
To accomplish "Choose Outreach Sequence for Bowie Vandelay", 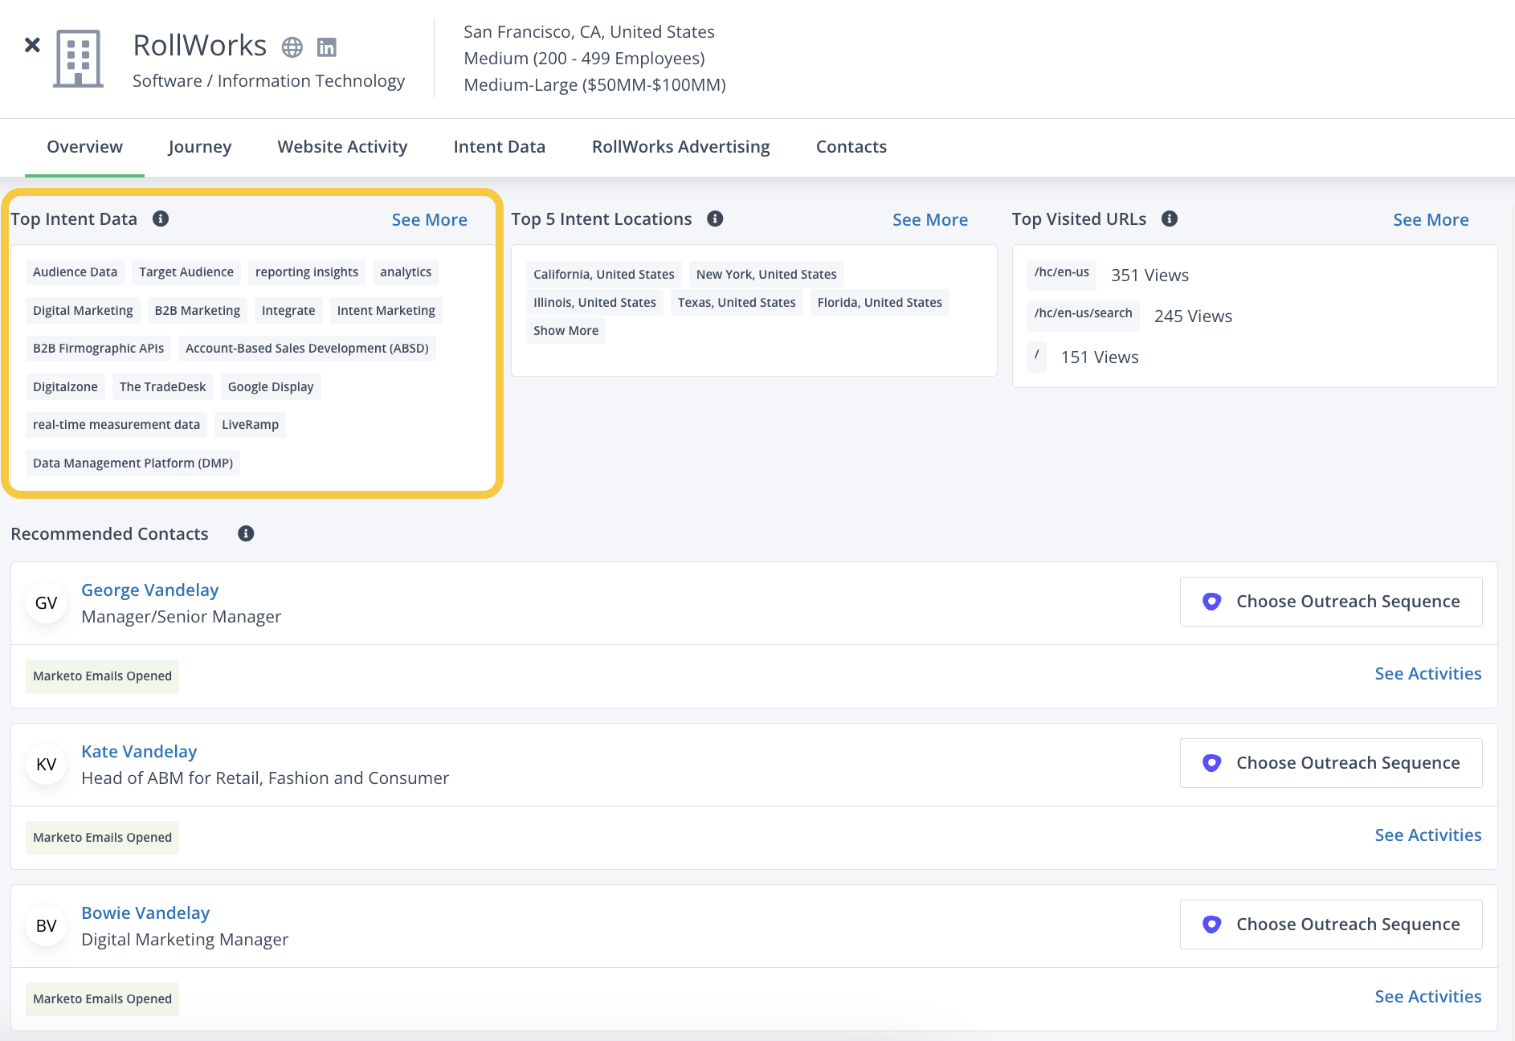I will pos(1331,925).
